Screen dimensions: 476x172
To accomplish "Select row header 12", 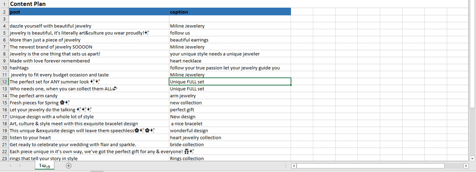I will (4, 82).
